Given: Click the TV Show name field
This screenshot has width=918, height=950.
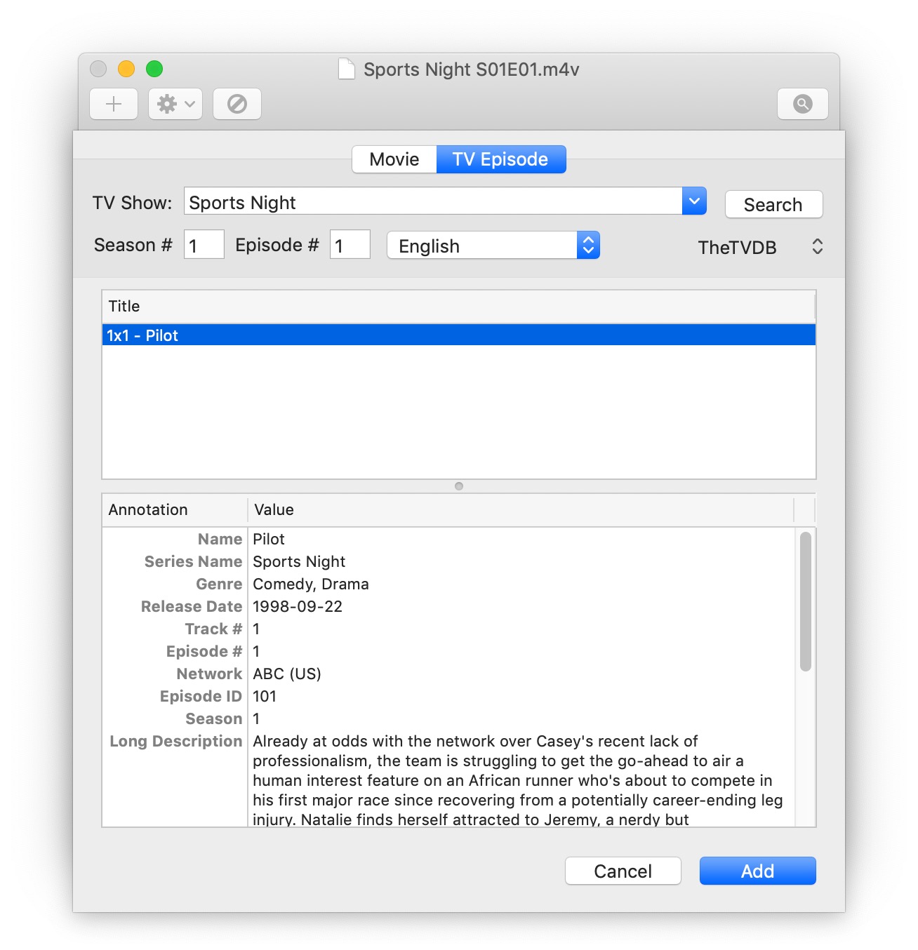Looking at the screenshot, I should pyautogui.click(x=433, y=201).
